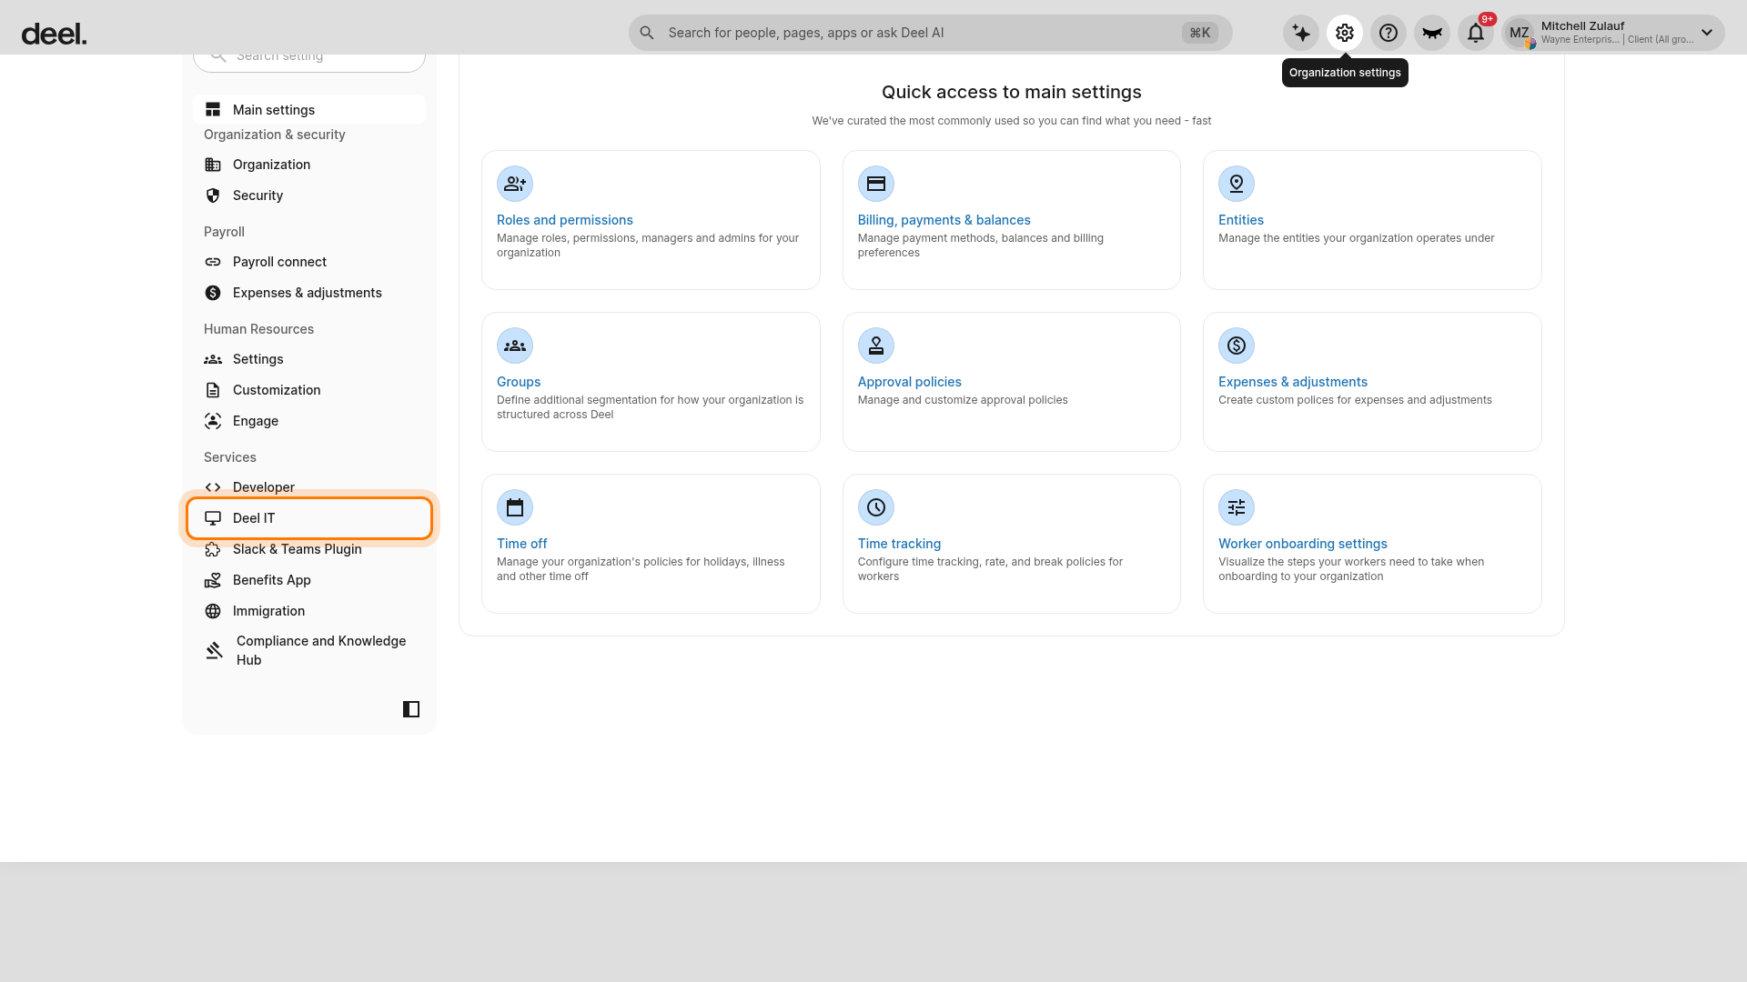
Task: Click the Time tracking card link
Action: [x=900, y=544]
